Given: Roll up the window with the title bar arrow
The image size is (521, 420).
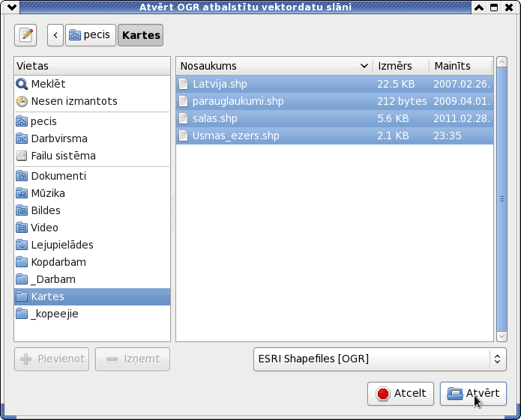Looking at the screenshot, I should coord(479,7).
